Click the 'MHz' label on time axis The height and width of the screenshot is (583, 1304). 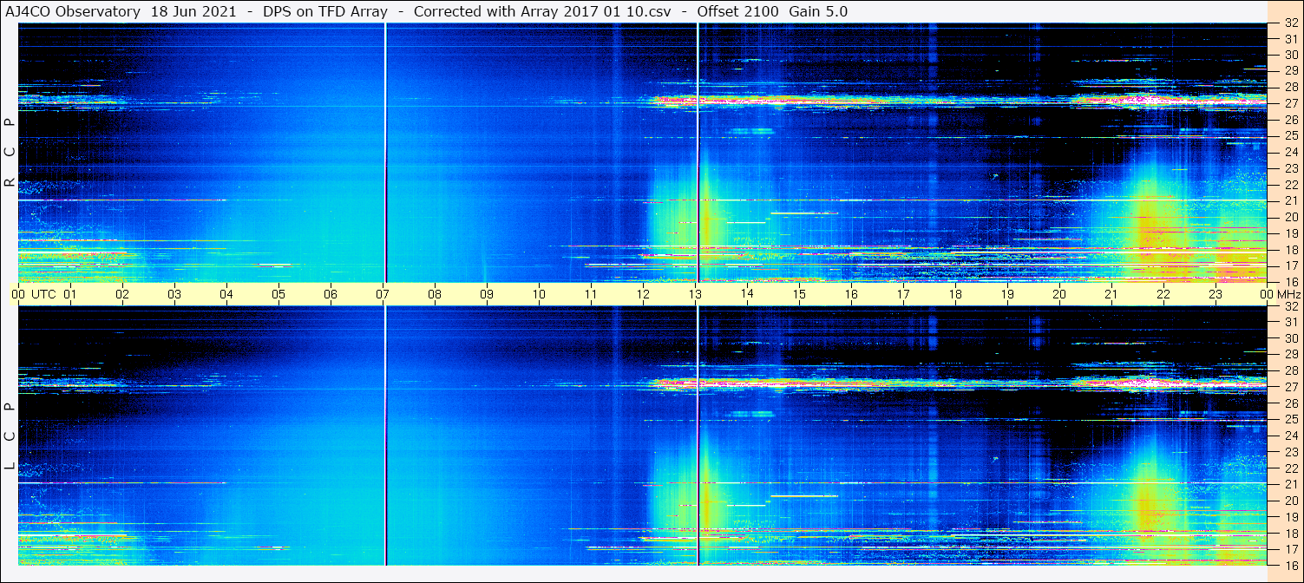pos(1288,294)
